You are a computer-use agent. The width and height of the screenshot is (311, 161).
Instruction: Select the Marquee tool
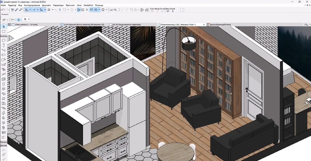pos(4,31)
